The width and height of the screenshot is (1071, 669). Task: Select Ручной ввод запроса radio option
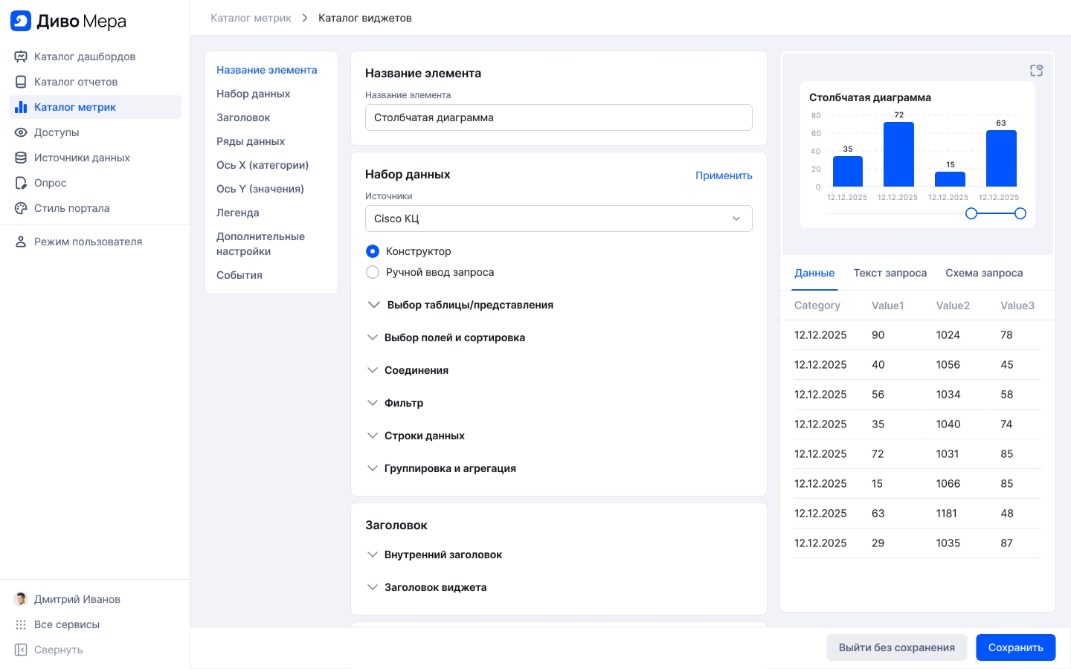click(x=373, y=272)
